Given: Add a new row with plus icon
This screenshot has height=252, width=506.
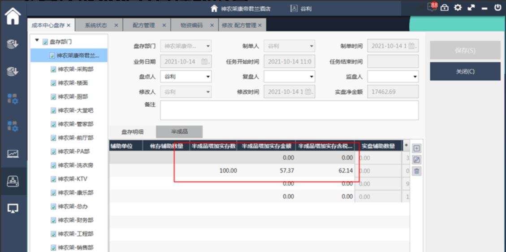Looking at the screenshot, I should coord(417,148).
